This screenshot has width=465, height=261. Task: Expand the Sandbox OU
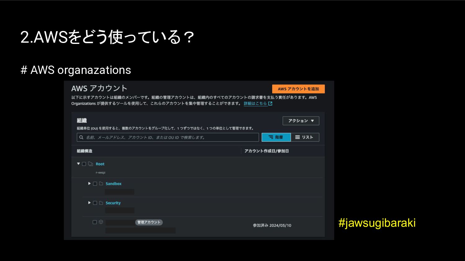(x=89, y=183)
